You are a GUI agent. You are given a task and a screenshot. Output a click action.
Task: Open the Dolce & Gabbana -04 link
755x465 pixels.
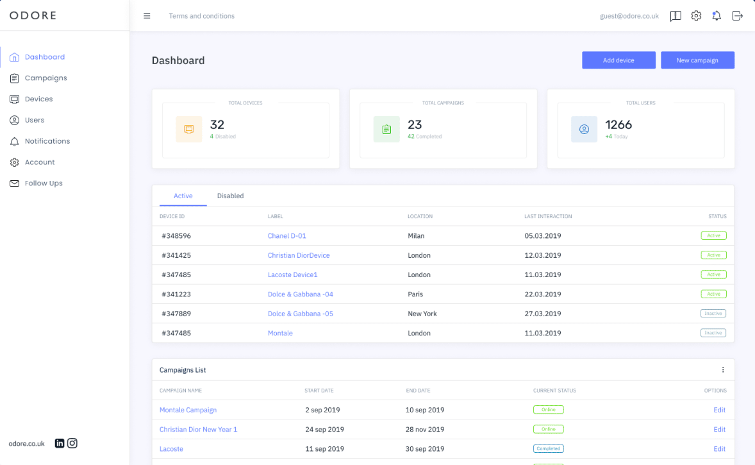coord(301,294)
